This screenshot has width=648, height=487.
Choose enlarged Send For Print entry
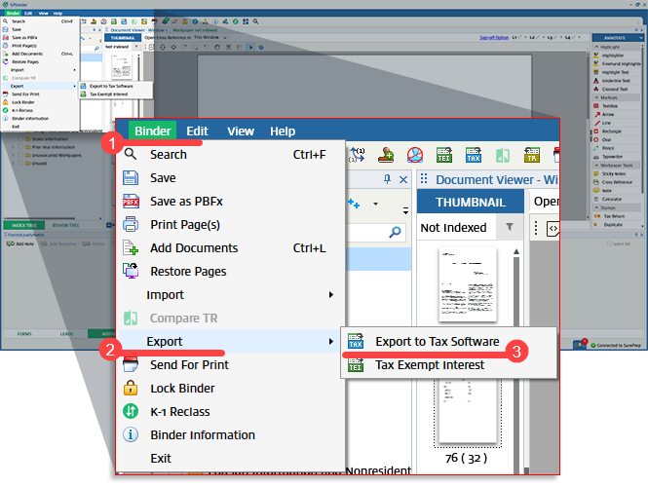pyautogui.click(x=232, y=364)
